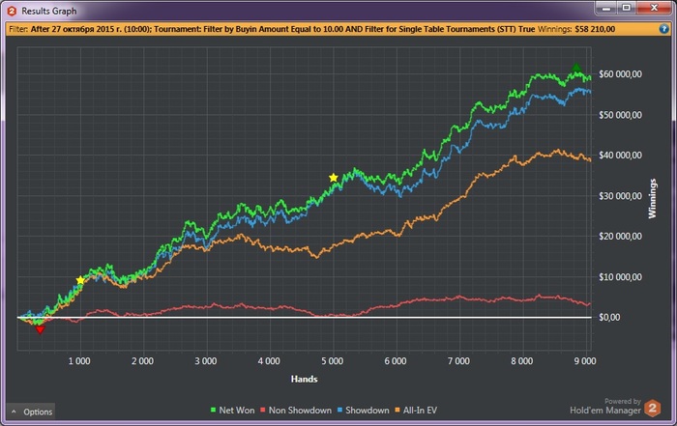Click the green upward triangle peak marker
This screenshot has width=677, height=426.
(x=576, y=68)
